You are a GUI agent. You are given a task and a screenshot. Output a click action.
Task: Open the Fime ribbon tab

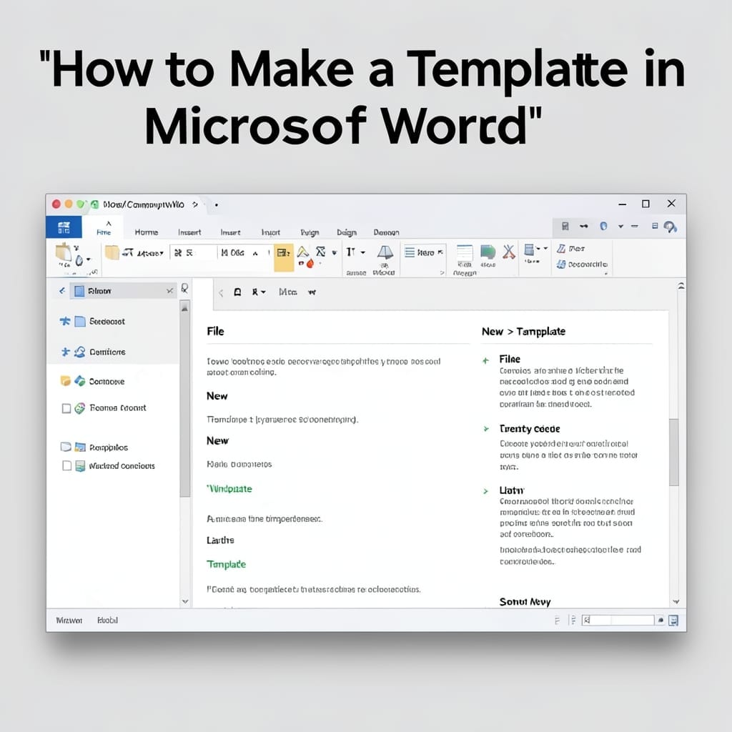pyautogui.click(x=104, y=228)
